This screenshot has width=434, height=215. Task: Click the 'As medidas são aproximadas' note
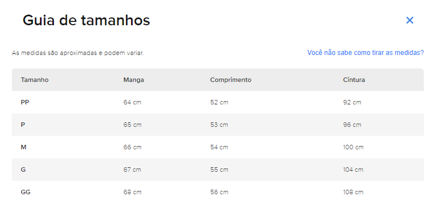(78, 53)
